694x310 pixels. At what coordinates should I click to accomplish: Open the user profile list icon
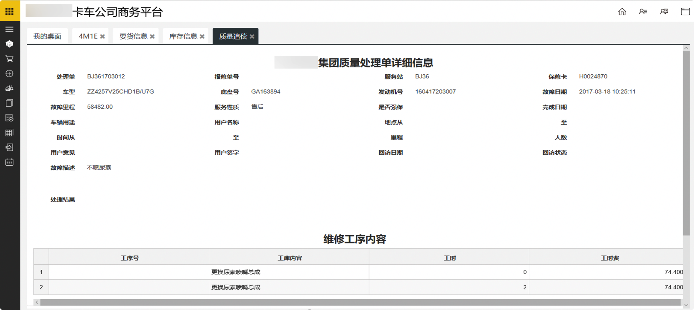click(643, 12)
